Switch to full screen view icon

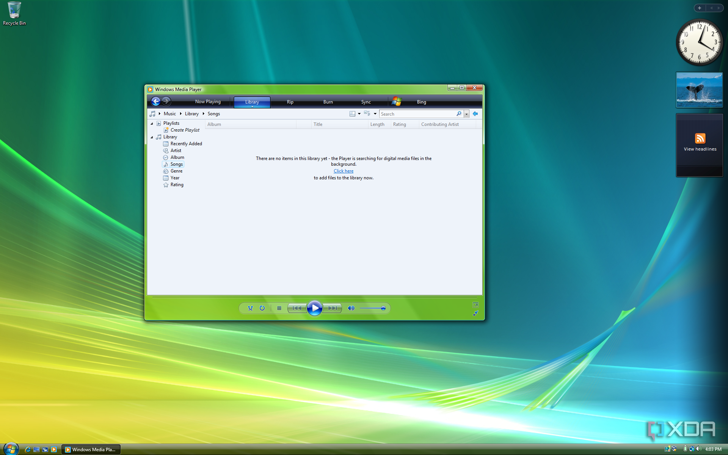[475, 305]
